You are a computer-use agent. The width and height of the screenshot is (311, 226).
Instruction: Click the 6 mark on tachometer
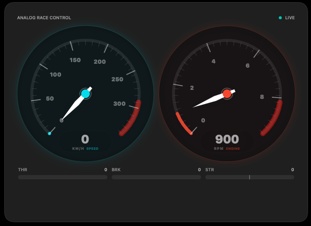point(247,65)
